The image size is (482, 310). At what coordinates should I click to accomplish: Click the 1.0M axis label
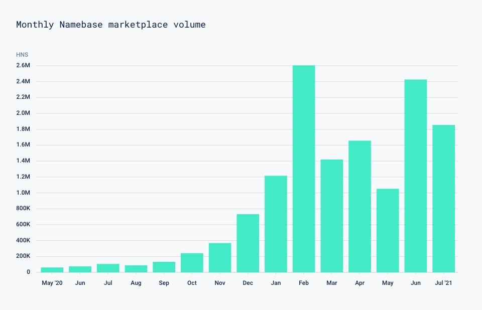[23, 193]
